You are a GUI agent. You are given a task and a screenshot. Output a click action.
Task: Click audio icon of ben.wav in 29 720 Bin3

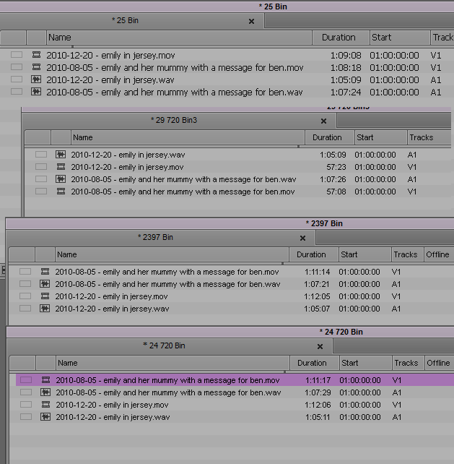click(x=61, y=179)
